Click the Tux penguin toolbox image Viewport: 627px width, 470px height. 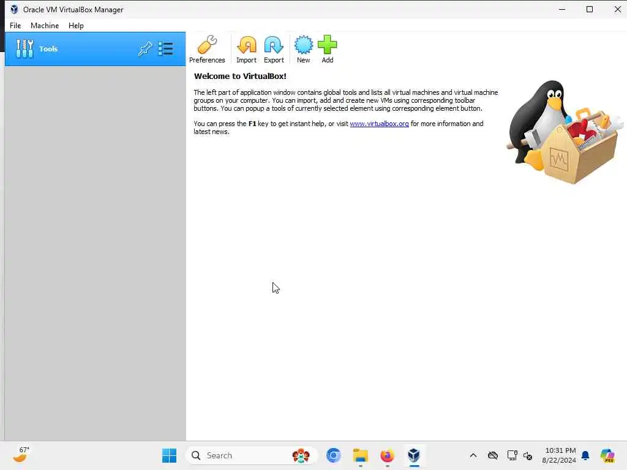[x=565, y=132]
